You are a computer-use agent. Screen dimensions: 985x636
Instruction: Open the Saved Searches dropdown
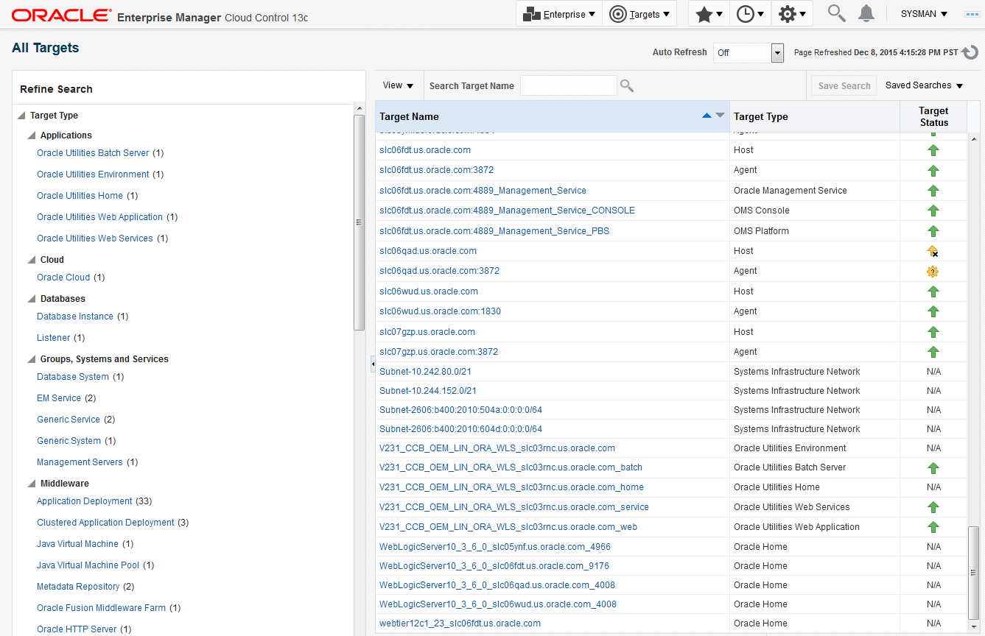925,85
